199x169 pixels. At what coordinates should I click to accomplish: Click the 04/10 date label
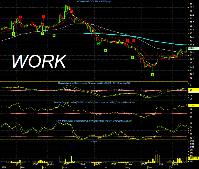pyautogui.click(x=175, y=164)
